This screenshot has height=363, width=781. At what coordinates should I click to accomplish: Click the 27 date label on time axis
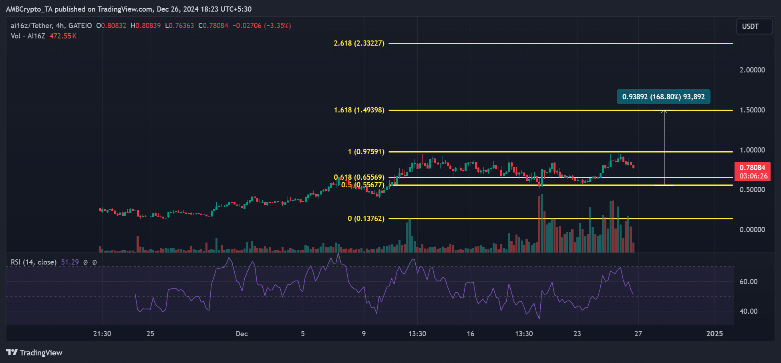point(638,334)
